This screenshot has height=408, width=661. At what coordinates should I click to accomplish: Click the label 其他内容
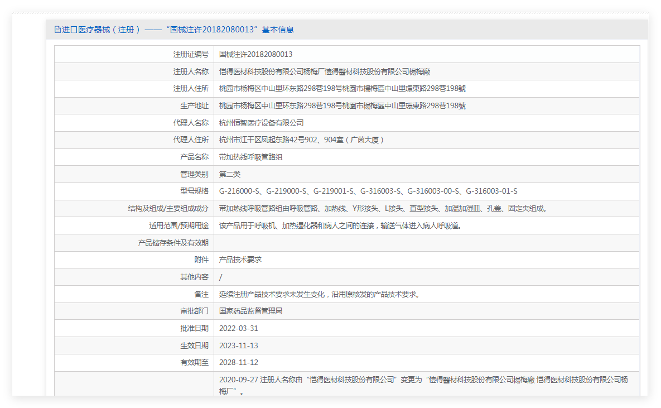(194, 277)
